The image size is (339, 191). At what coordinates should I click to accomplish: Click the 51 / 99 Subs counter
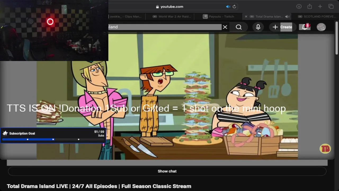99,133
